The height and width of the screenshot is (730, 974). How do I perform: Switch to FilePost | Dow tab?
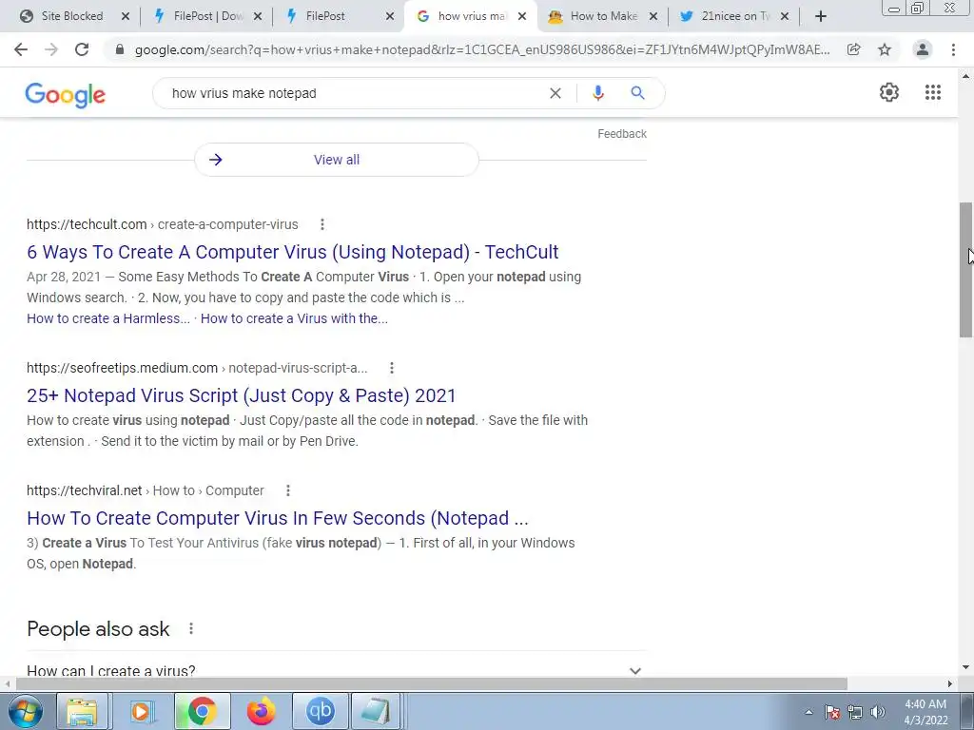pyautogui.click(x=208, y=16)
